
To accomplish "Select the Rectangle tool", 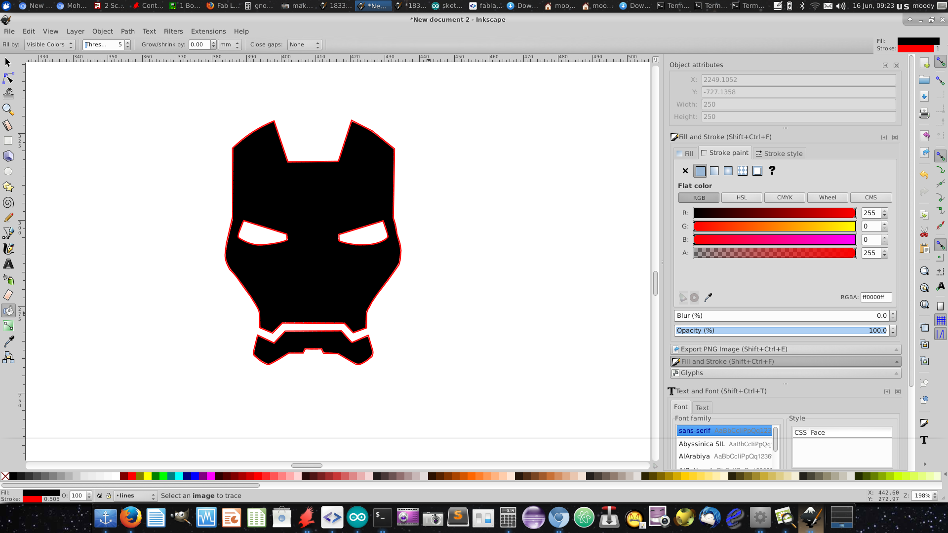I will click(8, 141).
